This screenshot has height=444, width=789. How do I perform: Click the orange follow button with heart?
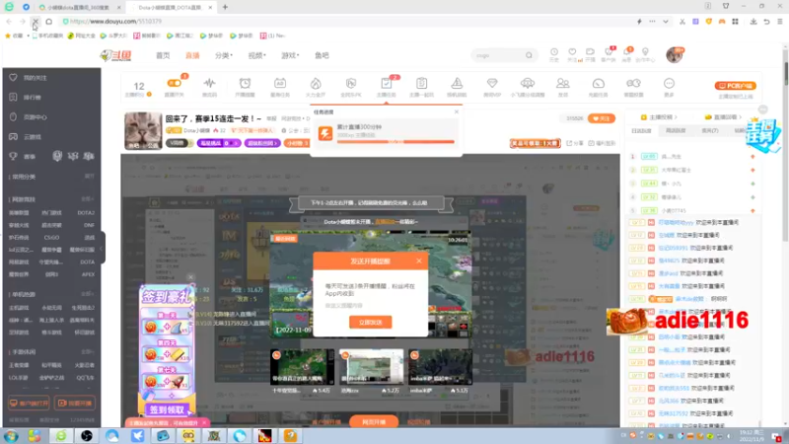[x=602, y=118]
